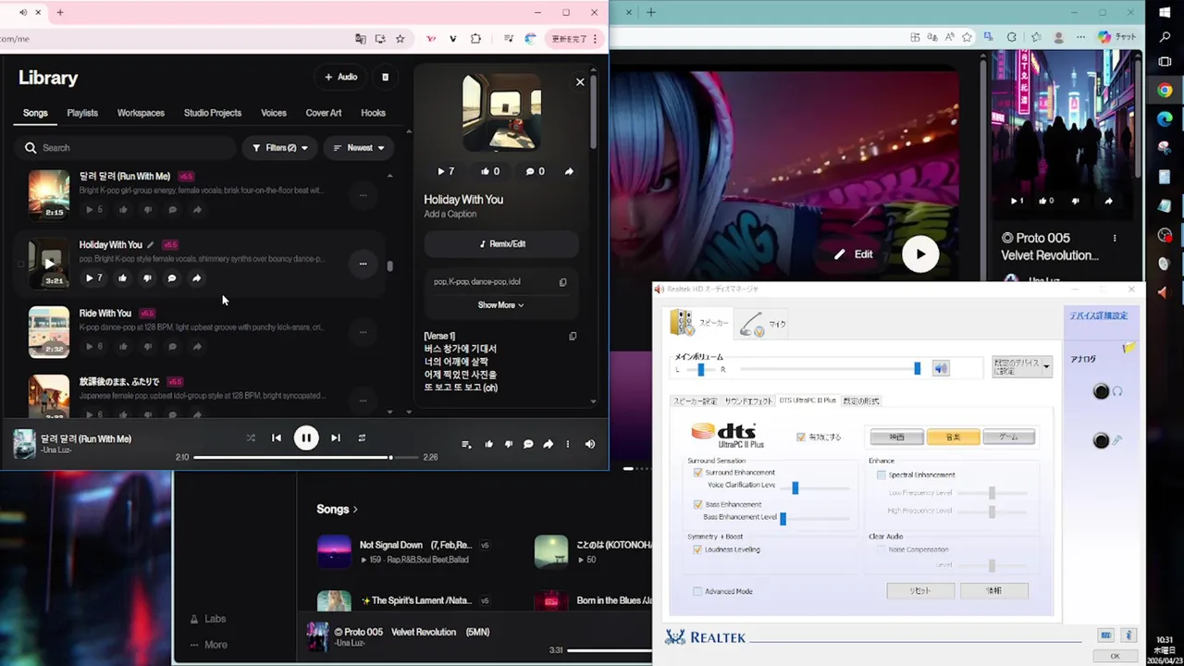Open デバイス詳細設定 link
The width and height of the screenshot is (1184, 666).
point(1099,315)
